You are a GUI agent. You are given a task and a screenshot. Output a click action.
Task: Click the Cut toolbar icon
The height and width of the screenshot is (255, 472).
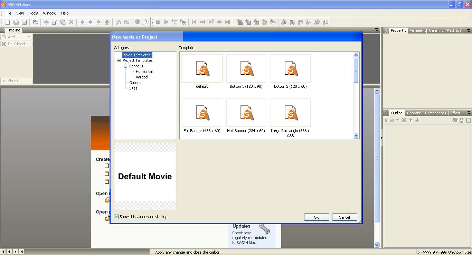(46, 22)
